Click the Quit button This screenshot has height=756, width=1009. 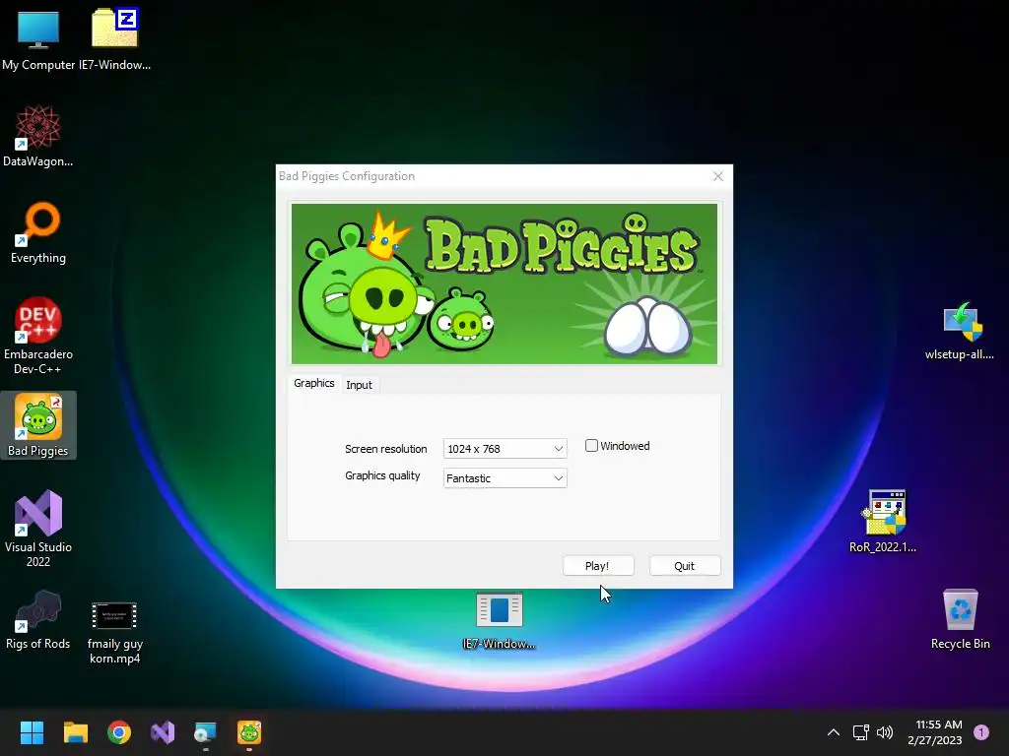(685, 566)
